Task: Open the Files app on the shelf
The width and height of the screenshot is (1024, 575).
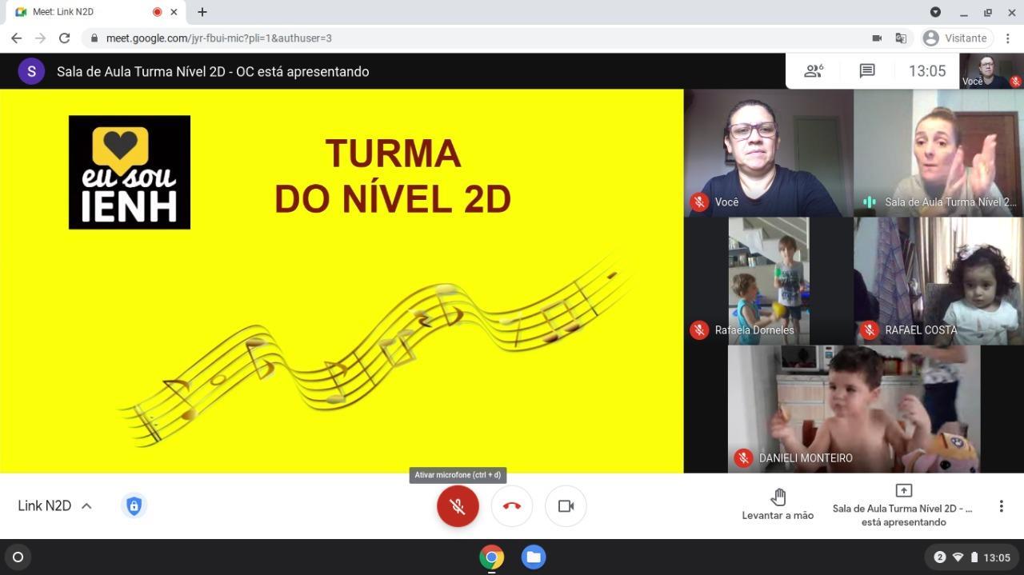Action: [x=534, y=557]
